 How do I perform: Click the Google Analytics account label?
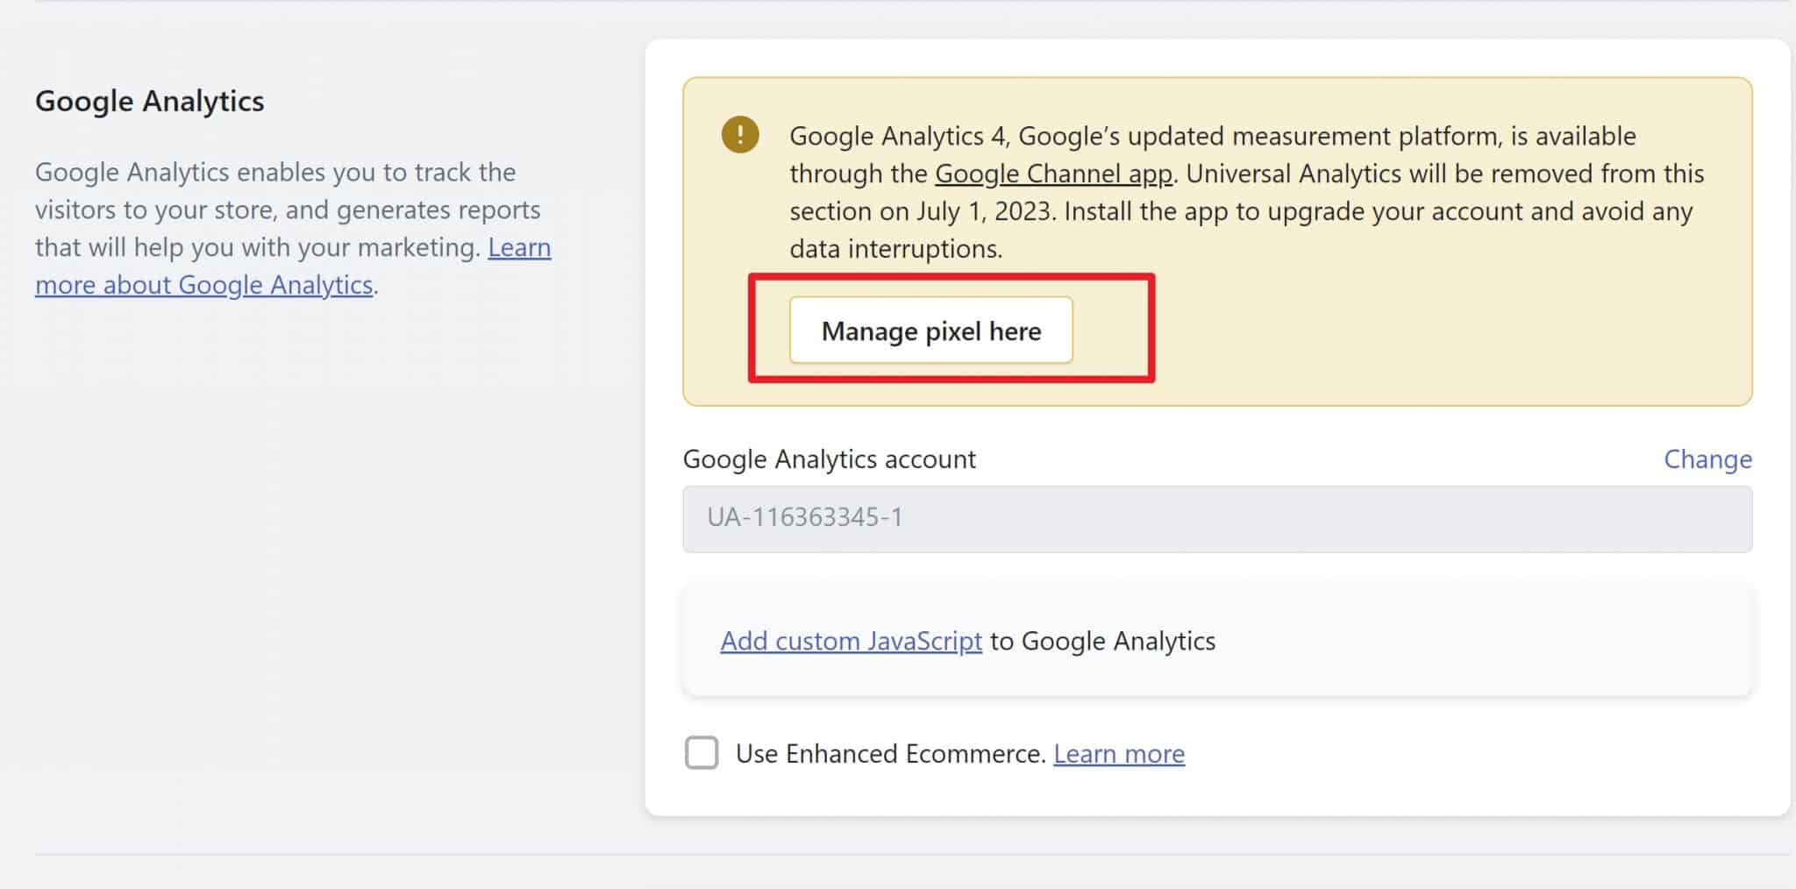click(829, 459)
